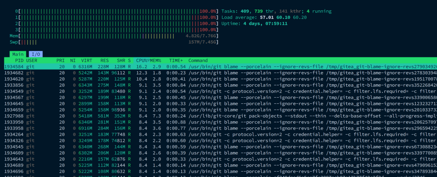This screenshot has height=177, width=437.
Task: Sort by the TIME+ column header
Action: 176,60
